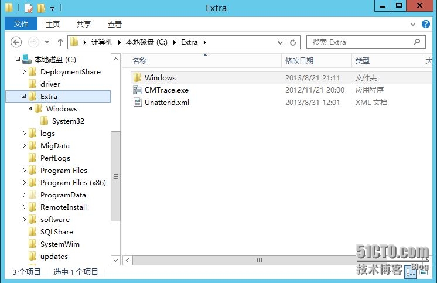Open the address bar history dropdown
This screenshot has height=283, width=437.
280,42
